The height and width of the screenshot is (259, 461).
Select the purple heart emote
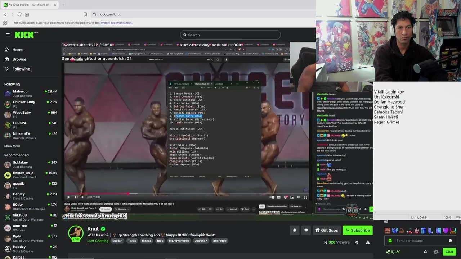click(x=446, y=231)
